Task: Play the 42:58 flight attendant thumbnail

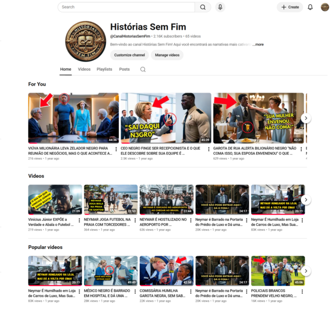Action: tap(167, 271)
